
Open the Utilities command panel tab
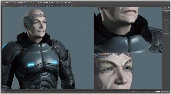[169, 8]
